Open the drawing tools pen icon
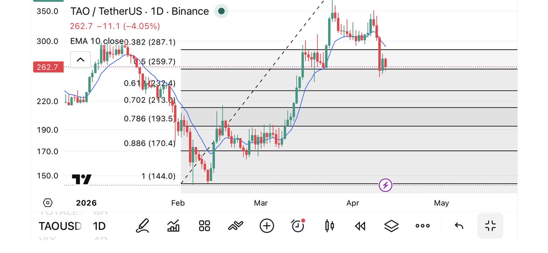Screen dimensions: 548x253 (x=142, y=226)
